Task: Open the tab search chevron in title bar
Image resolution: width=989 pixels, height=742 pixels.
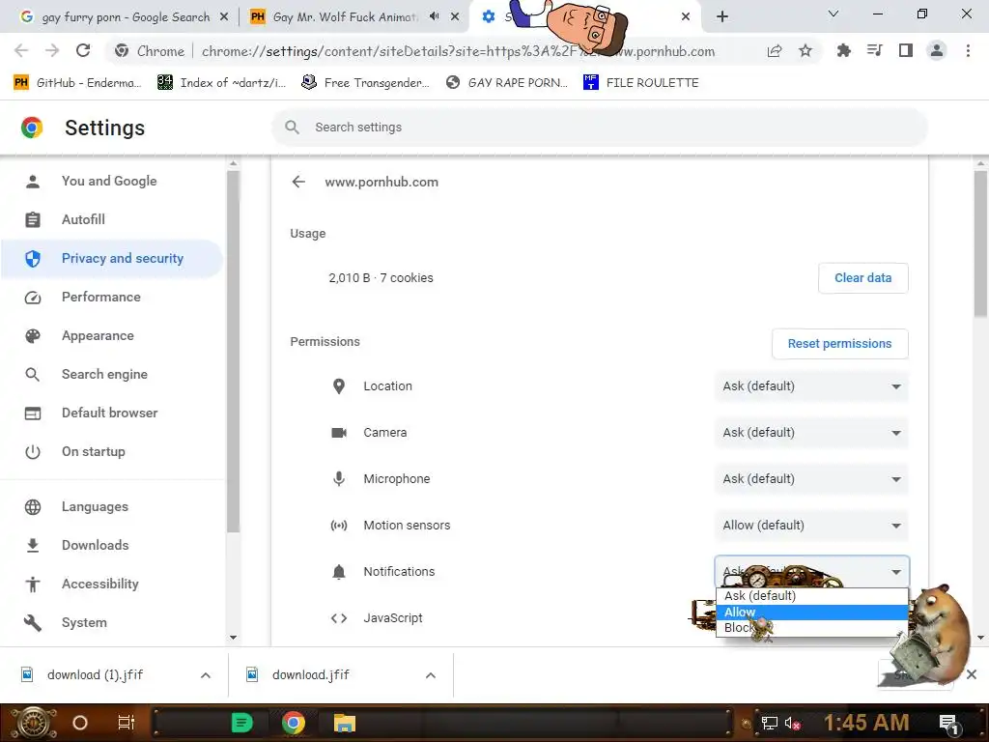Action: pyautogui.click(x=833, y=14)
